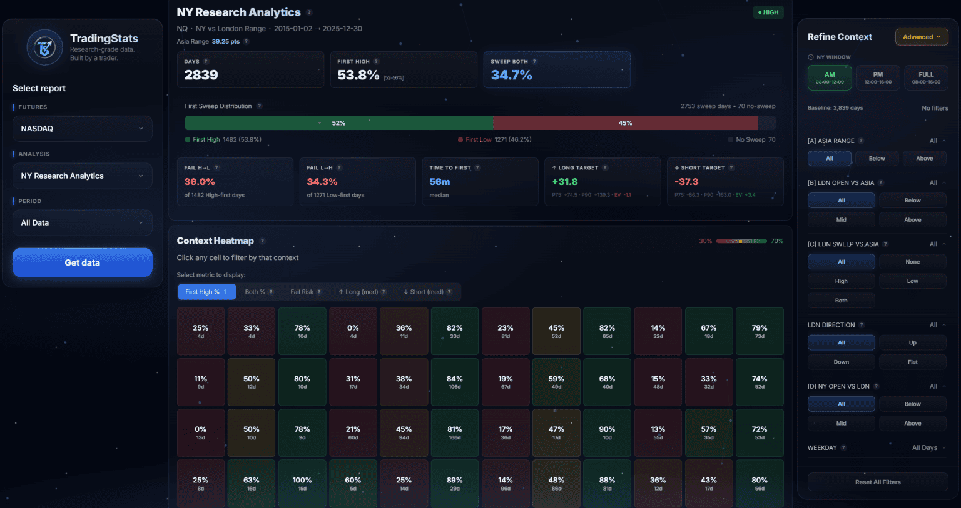Click the green 52% First High bar segment
The height and width of the screenshot is (508, 961).
pyautogui.click(x=339, y=123)
